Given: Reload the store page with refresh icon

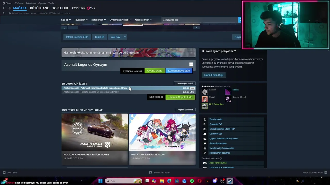Looking at the screenshot, I should [4, 13].
